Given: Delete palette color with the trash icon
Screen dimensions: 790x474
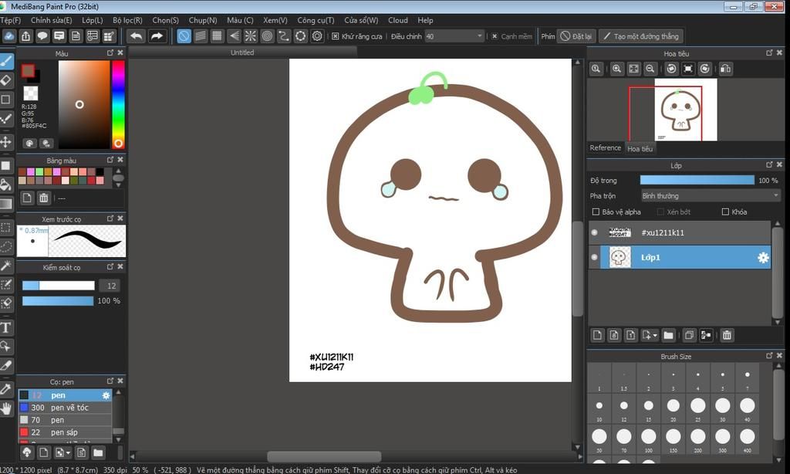Looking at the screenshot, I should (44, 198).
